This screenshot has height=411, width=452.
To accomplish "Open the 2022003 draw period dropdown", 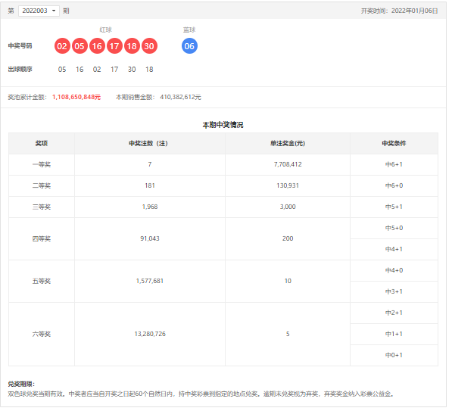I will click(39, 11).
